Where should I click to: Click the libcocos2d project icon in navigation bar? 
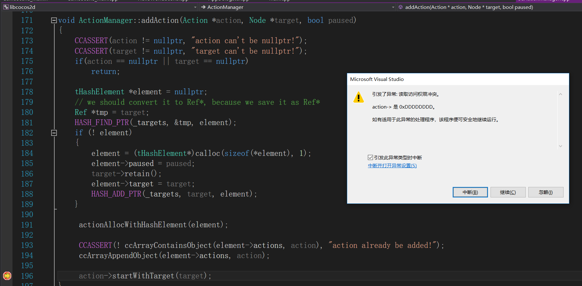(6, 7)
